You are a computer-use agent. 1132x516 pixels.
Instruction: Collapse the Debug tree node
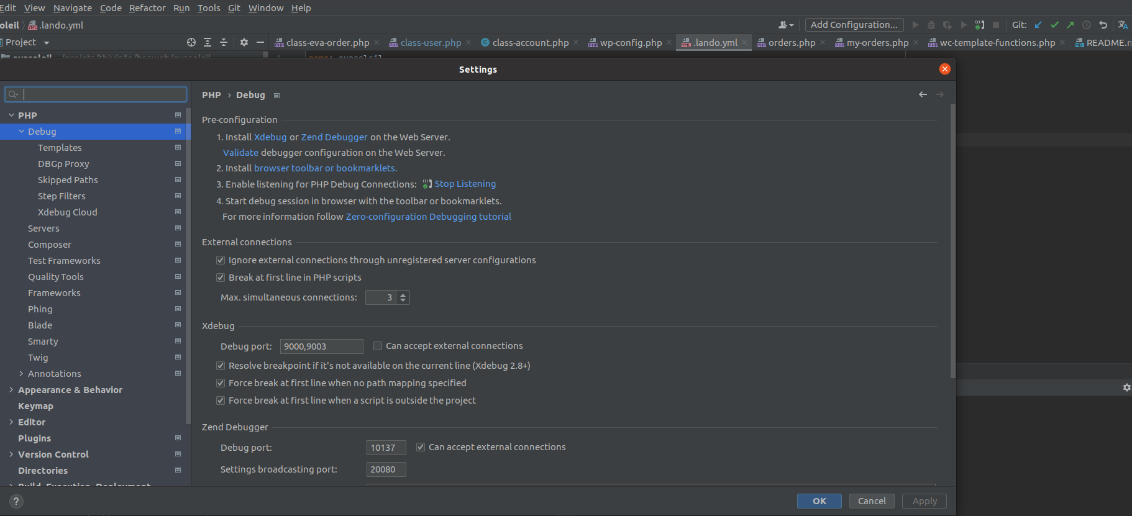[22, 132]
